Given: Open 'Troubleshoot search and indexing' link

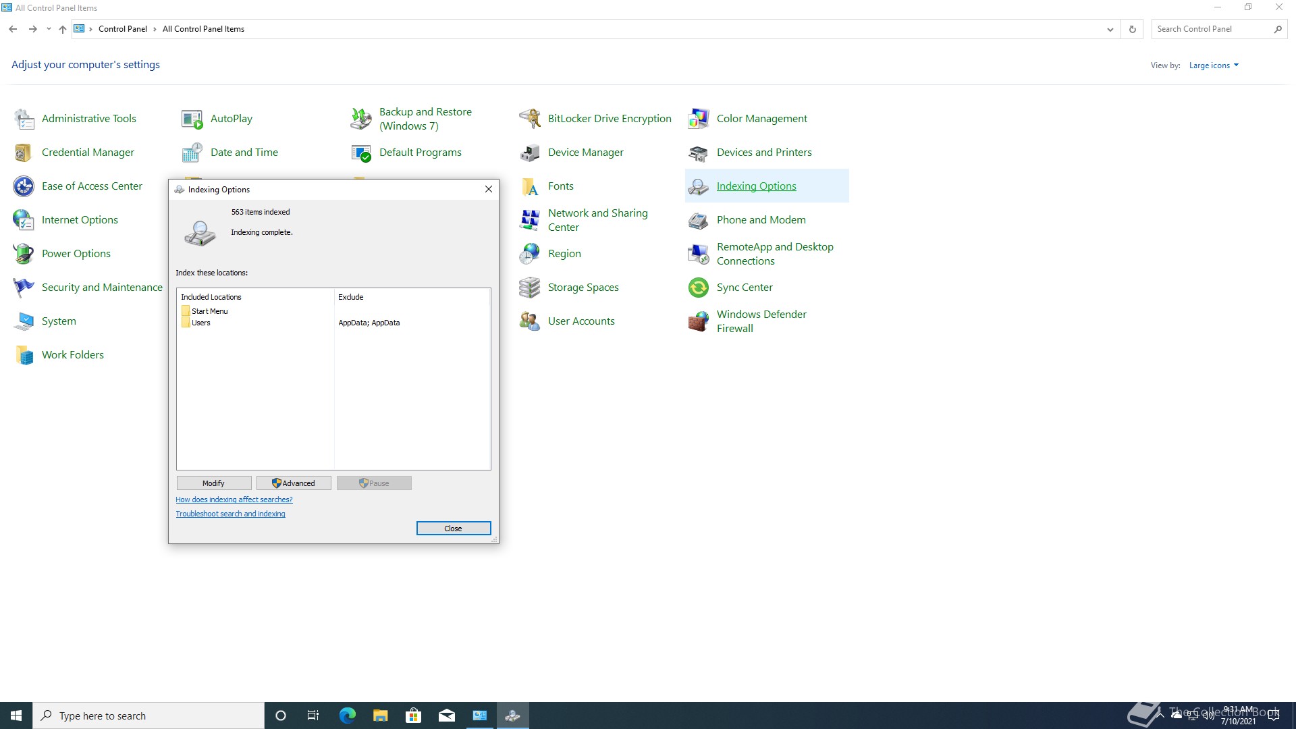Looking at the screenshot, I should [x=230, y=514].
